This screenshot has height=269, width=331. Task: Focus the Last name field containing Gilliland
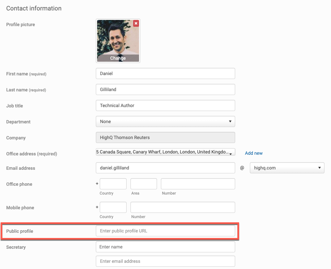coord(165,89)
